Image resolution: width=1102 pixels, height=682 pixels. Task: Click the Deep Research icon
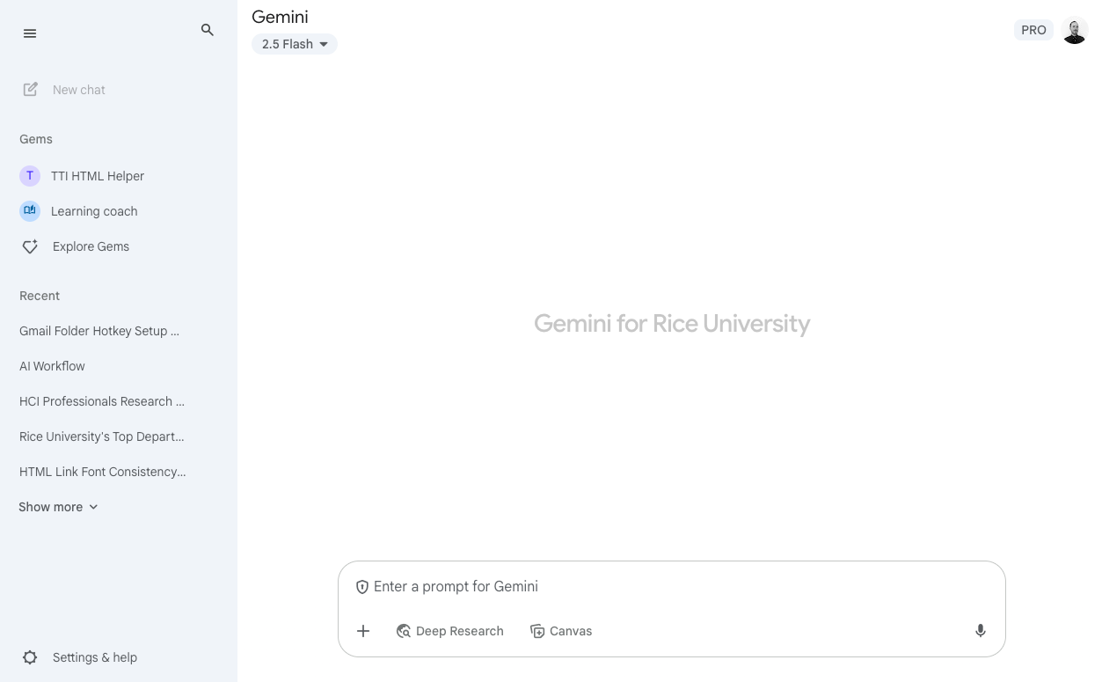pos(404,631)
